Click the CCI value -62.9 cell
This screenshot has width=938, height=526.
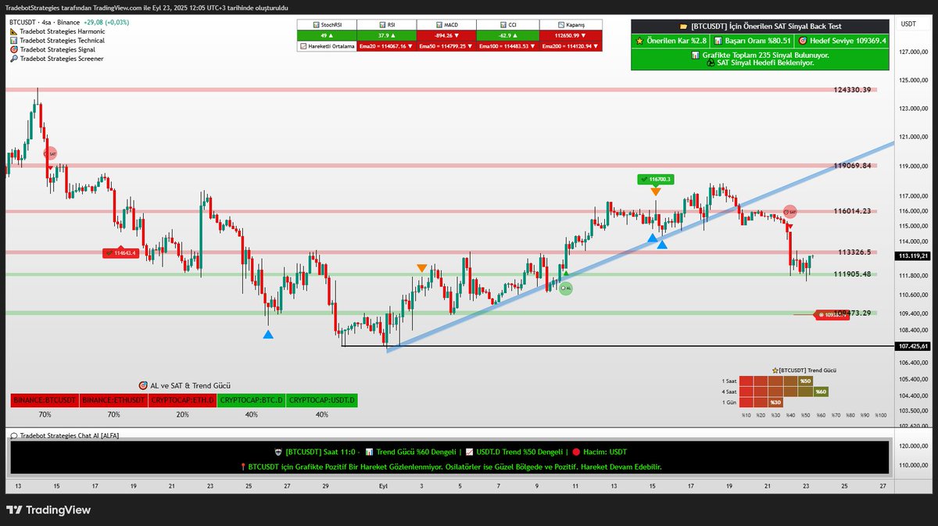[x=507, y=35]
